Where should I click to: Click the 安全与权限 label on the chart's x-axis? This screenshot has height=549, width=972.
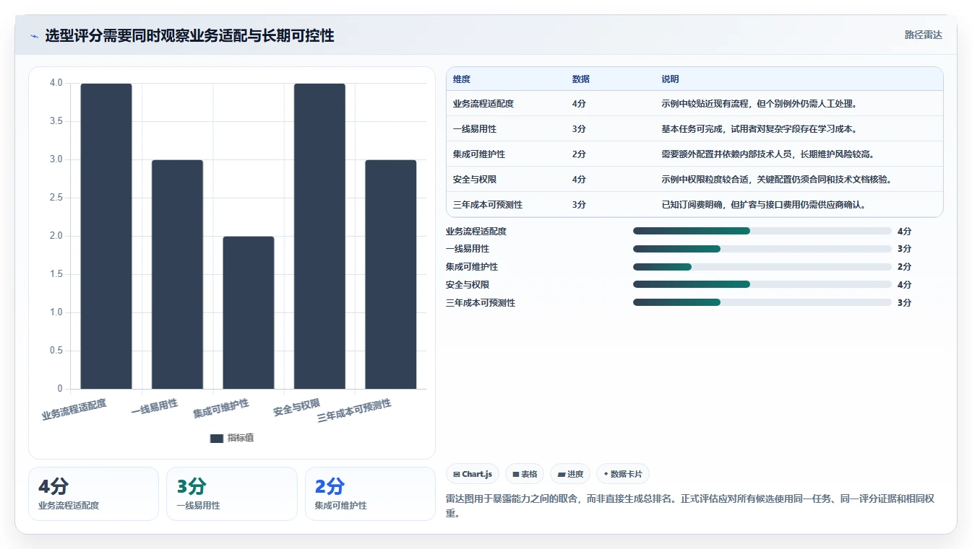pyautogui.click(x=296, y=408)
